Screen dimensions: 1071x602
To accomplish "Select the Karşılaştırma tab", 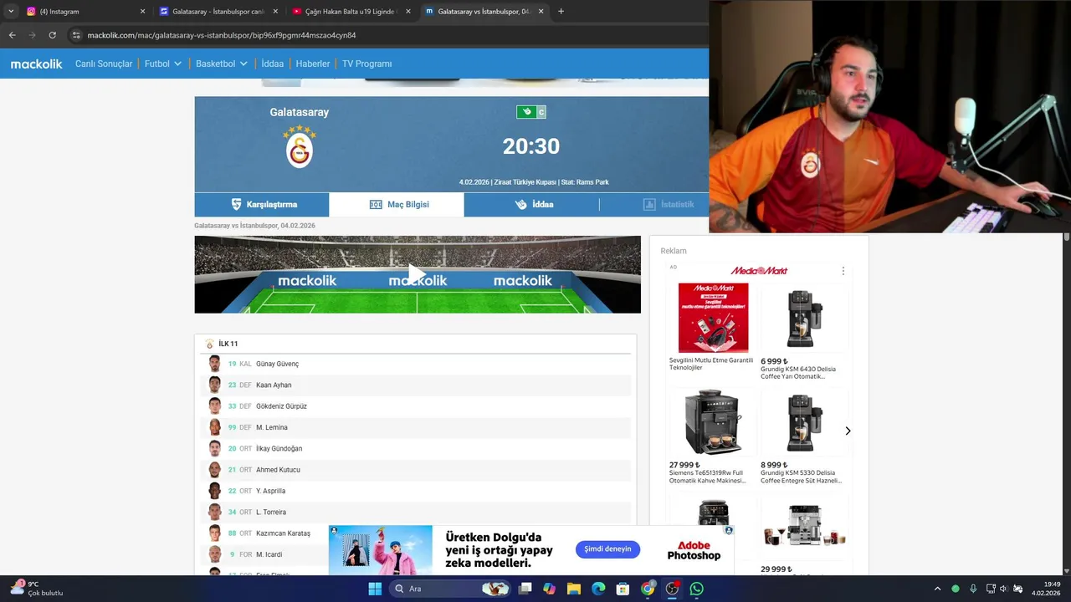I will (262, 204).
